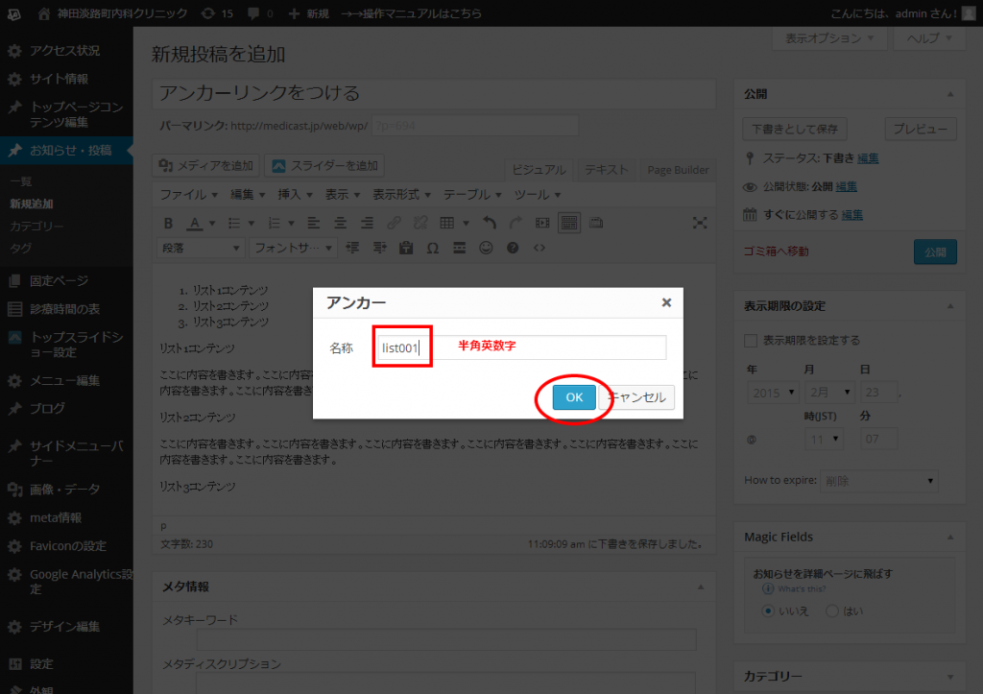Click the insert table grid icon
This screenshot has width=983, height=694.
(447, 224)
